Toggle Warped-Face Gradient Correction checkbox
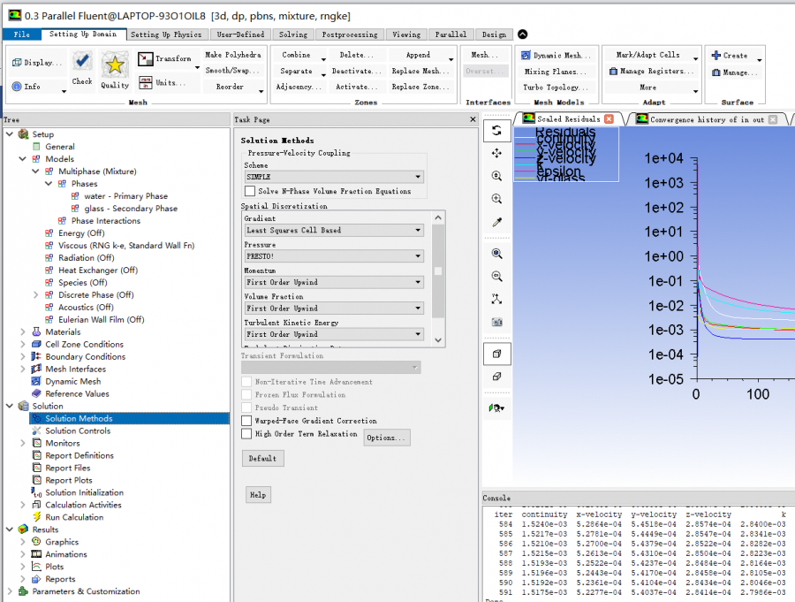This screenshot has width=795, height=602. [247, 421]
